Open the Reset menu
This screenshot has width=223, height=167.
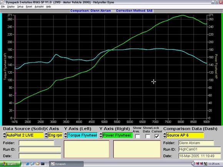(x=29, y=7)
